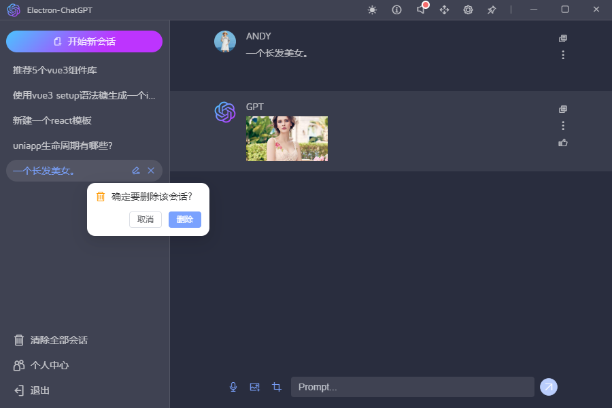The width and height of the screenshot is (612, 408).
Task: Clear all conversations via 清除全部会话
Action: [x=51, y=340]
